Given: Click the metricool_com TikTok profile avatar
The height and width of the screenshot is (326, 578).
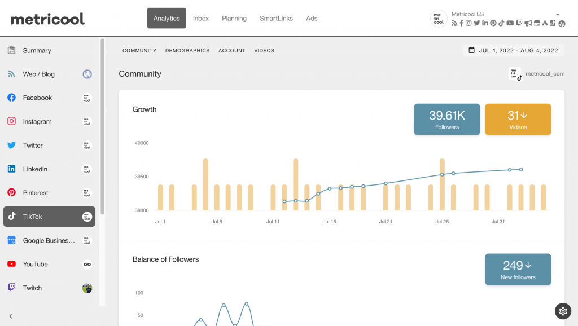Looking at the screenshot, I should click(x=515, y=74).
